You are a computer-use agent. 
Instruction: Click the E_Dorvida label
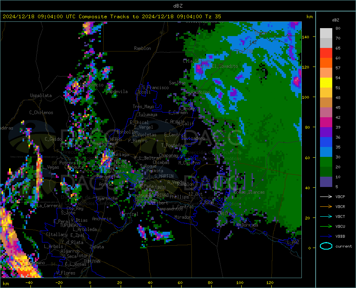tap(247, 225)
